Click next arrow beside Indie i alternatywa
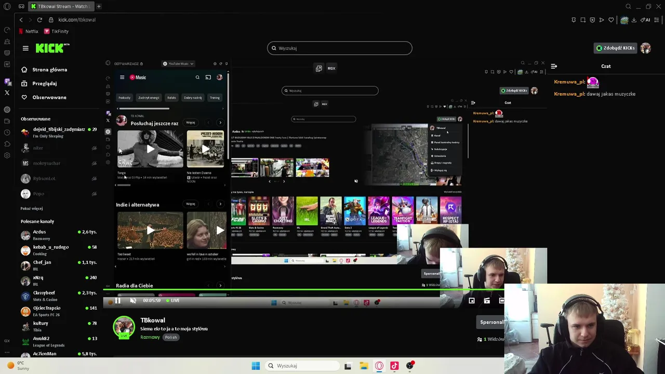This screenshot has height=374, width=665. (220, 204)
